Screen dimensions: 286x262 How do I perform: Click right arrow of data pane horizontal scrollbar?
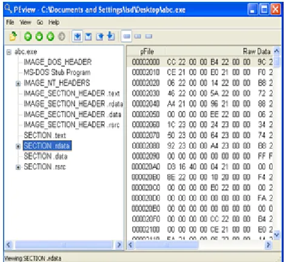[268, 245]
